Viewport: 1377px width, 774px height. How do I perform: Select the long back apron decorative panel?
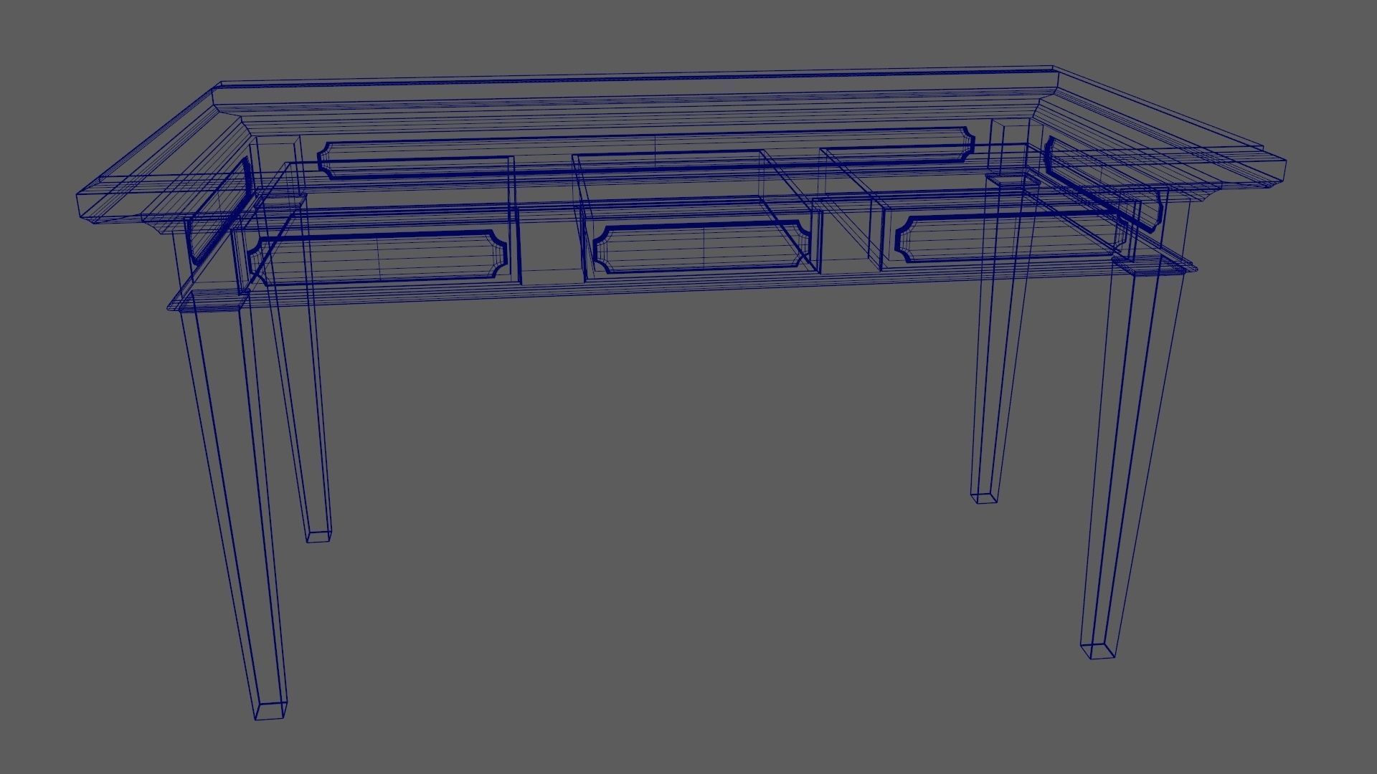pos(647,153)
